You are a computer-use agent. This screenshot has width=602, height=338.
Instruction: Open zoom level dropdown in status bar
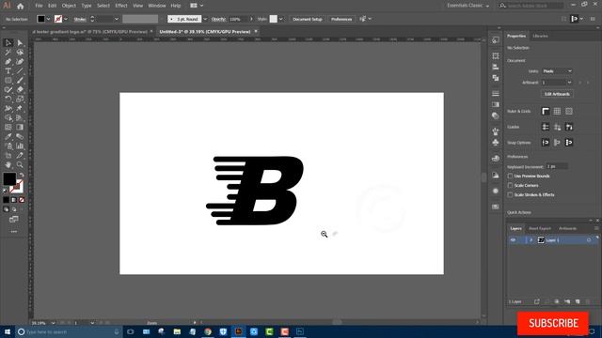click(x=53, y=323)
